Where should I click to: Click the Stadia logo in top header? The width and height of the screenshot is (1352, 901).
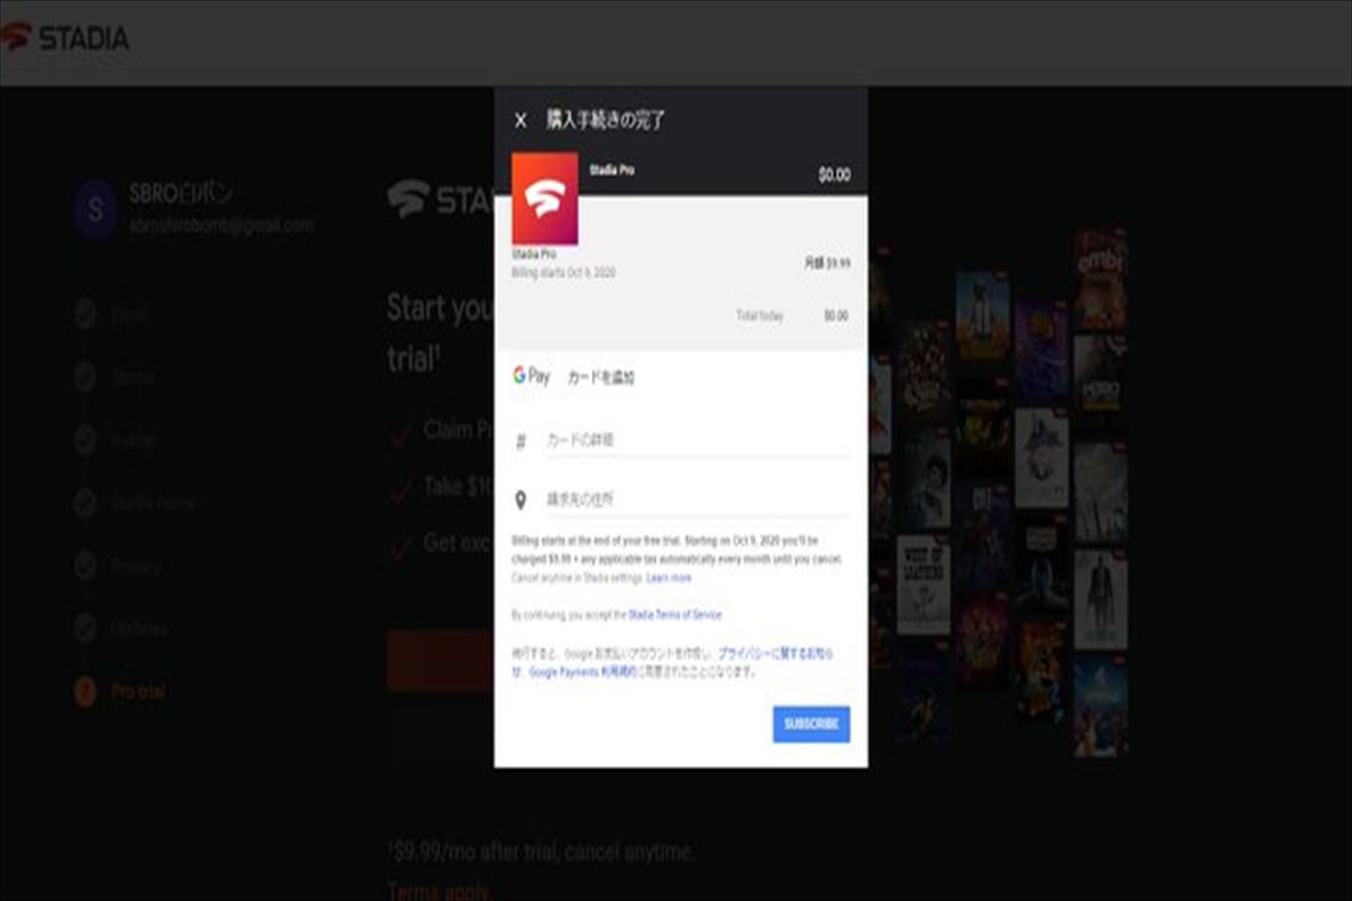65,38
